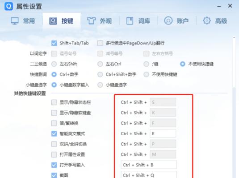The width and height of the screenshot is (239, 178).
Task: Enable 打开属性设置 checkbox
Action: 54,154
